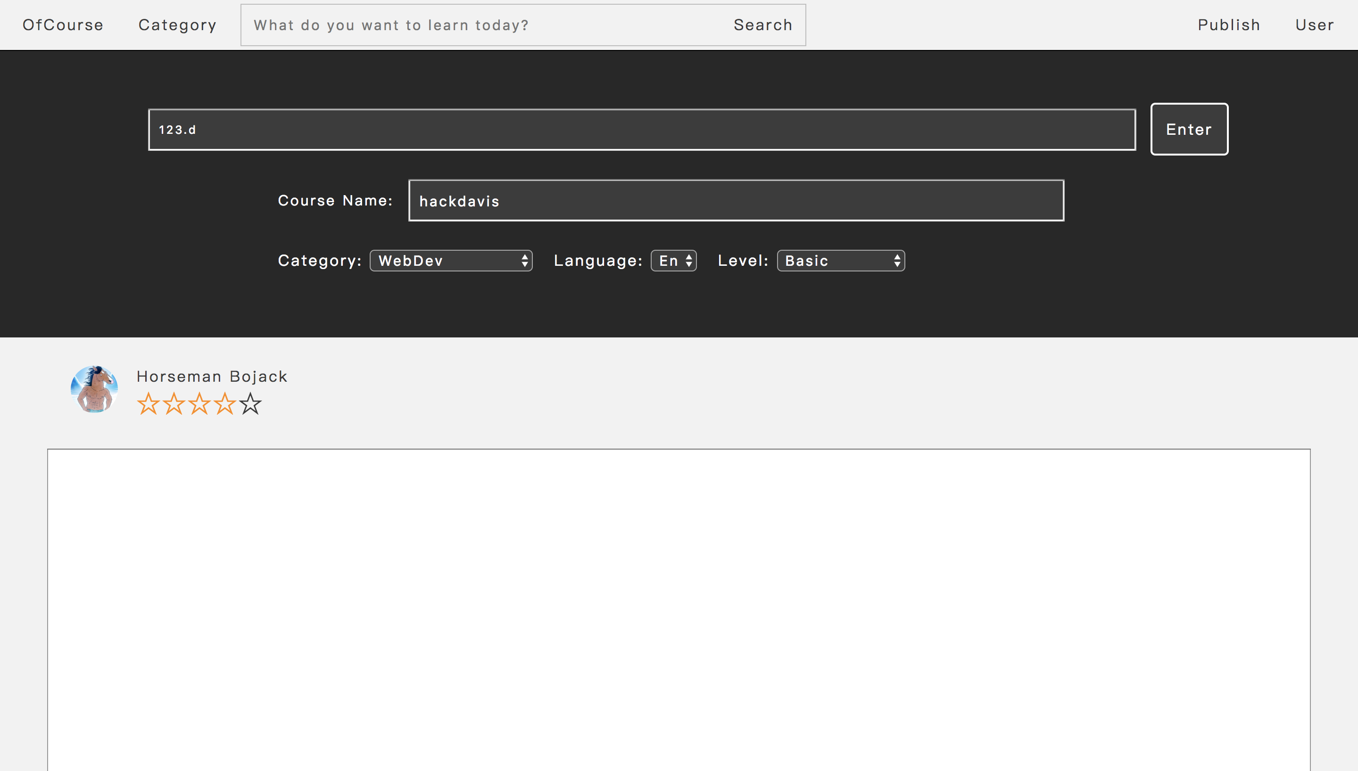Click Horseman Bojack's profile avatar
Image resolution: width=1358 pixels, height=771 pixels.
click(x=94, y=389)
